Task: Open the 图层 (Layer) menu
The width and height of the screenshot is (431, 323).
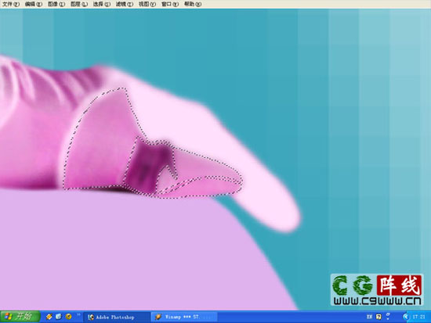Action: click(79, 4)
